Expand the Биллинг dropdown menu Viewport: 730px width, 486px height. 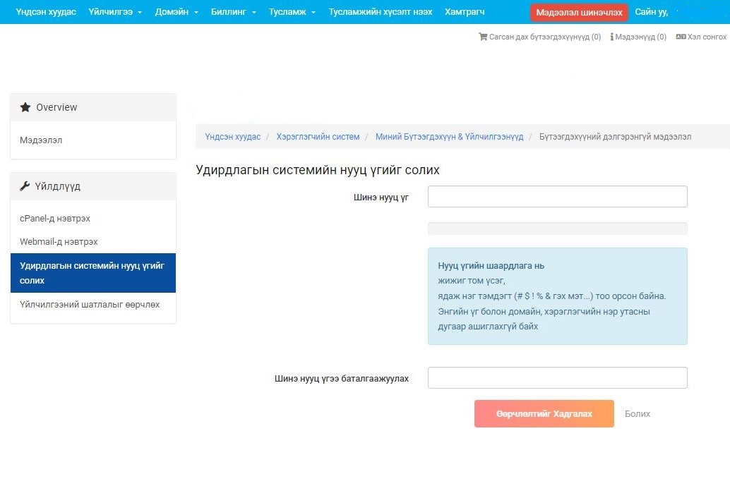233,12
